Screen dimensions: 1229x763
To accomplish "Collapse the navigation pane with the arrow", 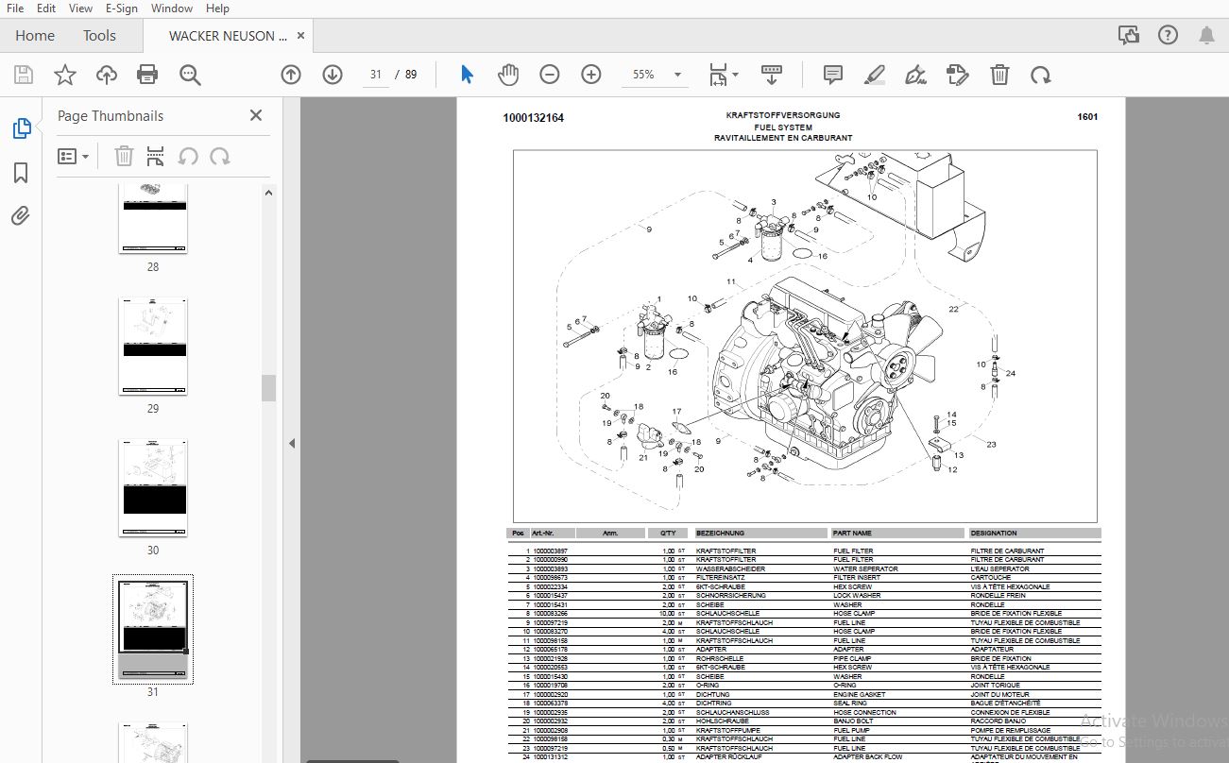I will pyautogui.click(x=292, y=443).
